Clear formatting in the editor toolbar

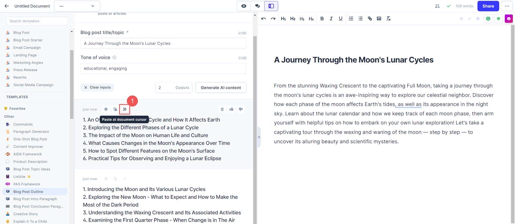tap(388, 19)
